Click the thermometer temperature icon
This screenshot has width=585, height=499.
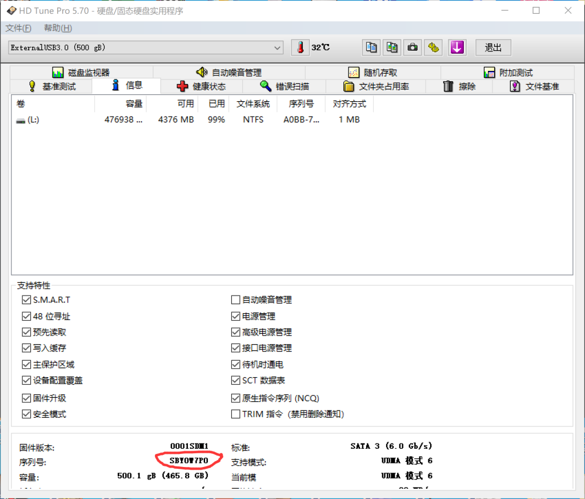click(x=300, y=47)
